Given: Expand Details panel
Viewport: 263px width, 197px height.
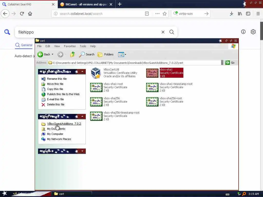Looking at the screenshot, I should tap(82, 151).
